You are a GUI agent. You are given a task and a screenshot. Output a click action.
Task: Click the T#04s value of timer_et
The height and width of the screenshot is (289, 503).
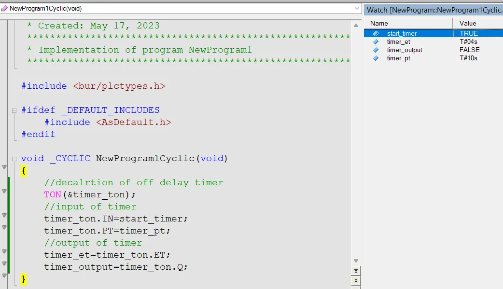coord(468,41)
